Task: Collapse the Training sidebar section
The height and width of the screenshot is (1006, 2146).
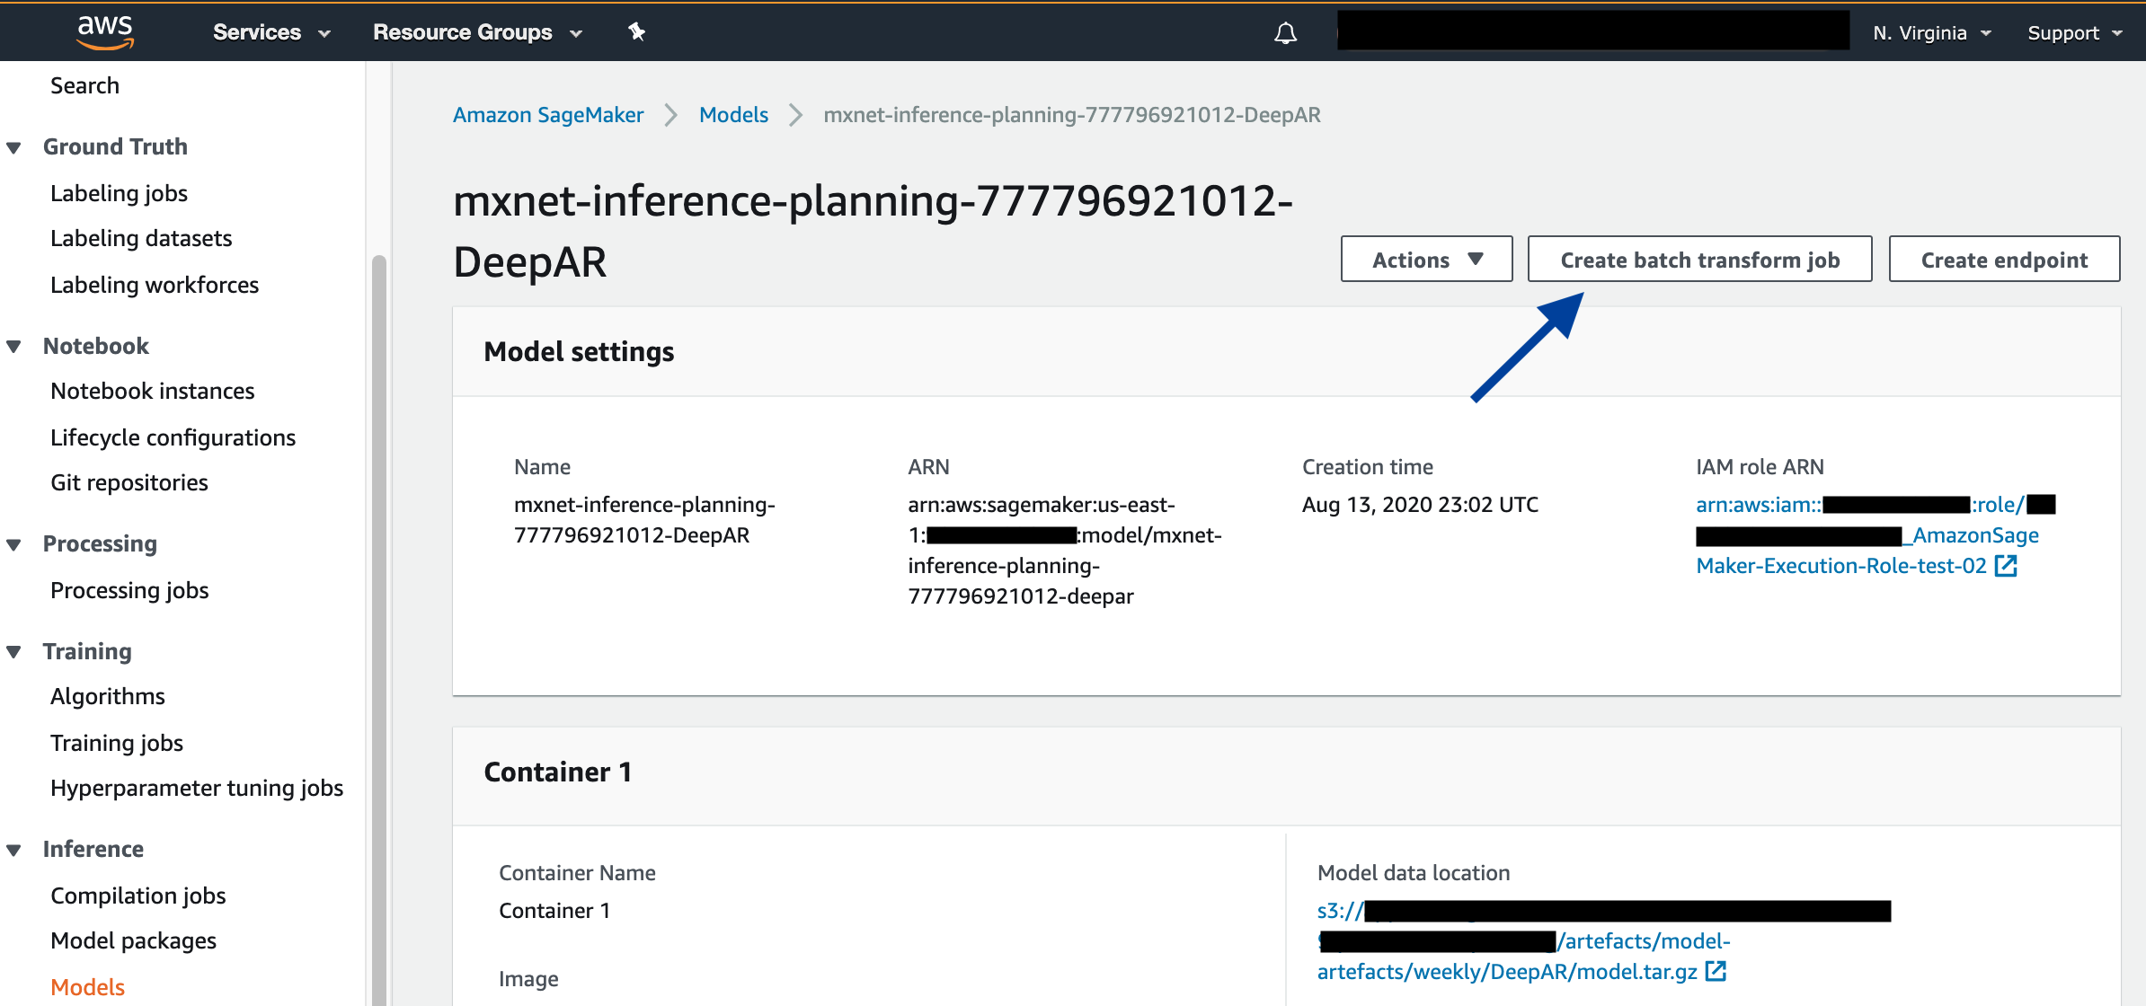Action: (x=14, y=652)
